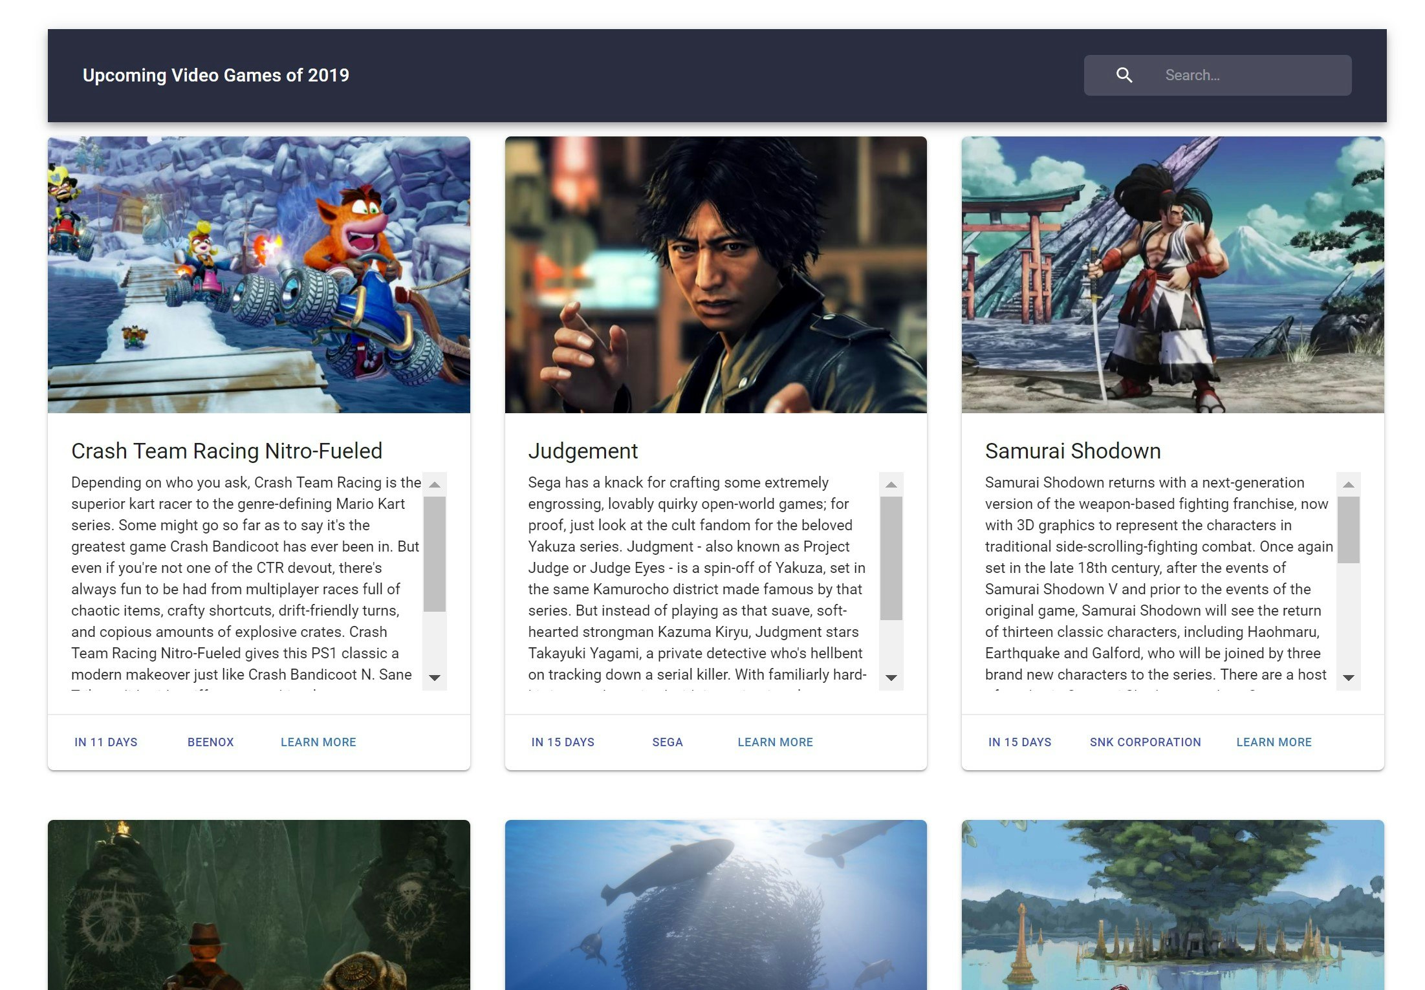Click the Search input field
Image resolution: width=1425 pixels, height=990 pixels.
(1248, 75)
